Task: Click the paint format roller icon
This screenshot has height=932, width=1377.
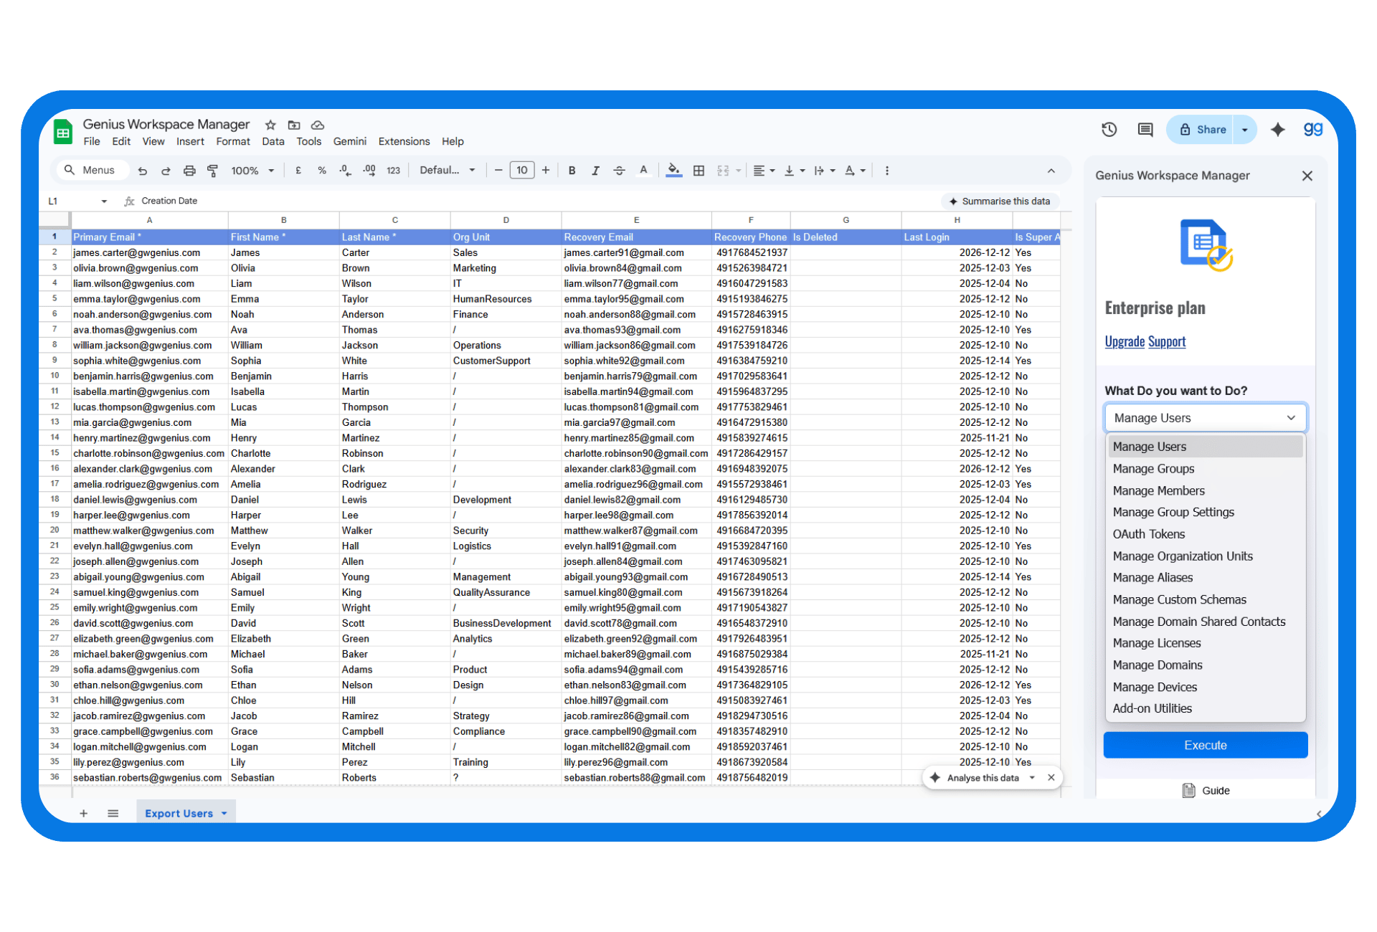Action: click(x=212, y=171)
